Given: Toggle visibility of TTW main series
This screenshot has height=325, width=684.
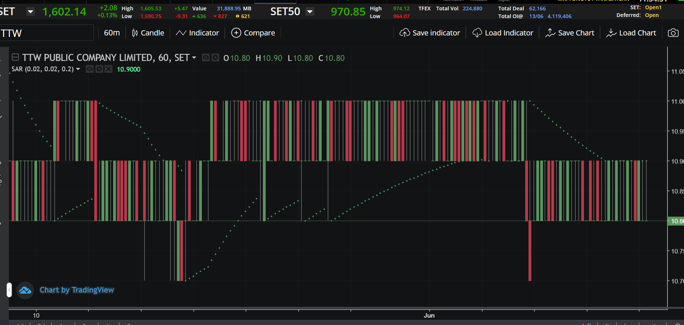Looking at the screenshot, I should (x=206, y=58).
